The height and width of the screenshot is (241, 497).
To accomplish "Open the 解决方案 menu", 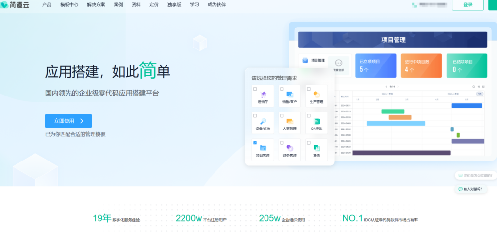I will click(96, 5).
